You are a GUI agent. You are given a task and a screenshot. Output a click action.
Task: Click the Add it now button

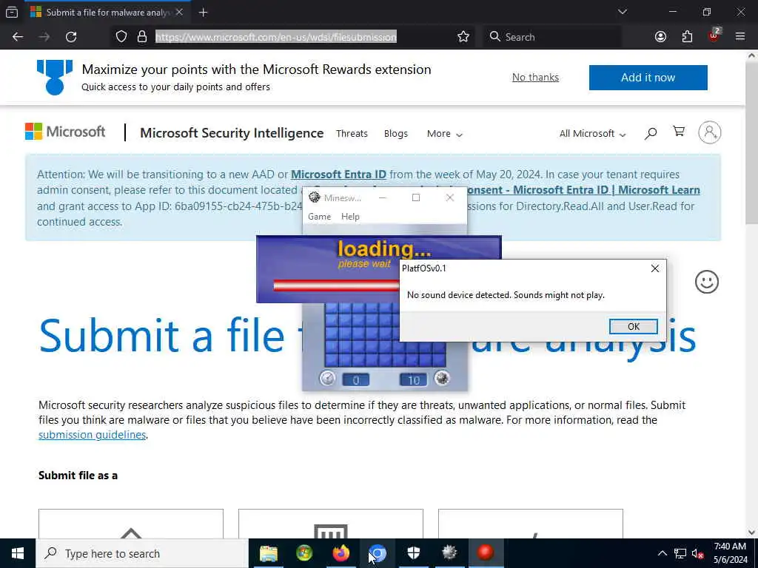(x=648, y=77)
